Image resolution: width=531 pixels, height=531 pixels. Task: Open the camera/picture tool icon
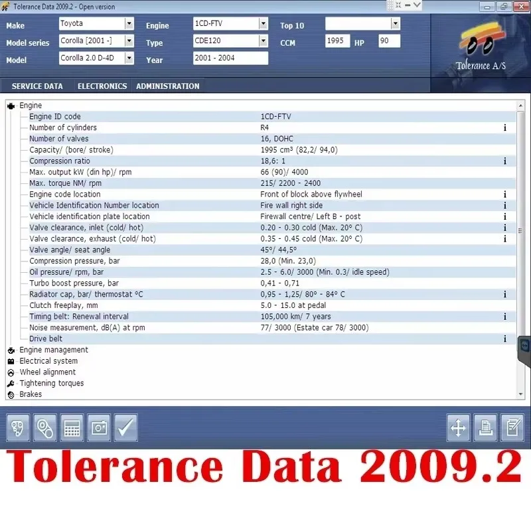pyautogui.click(x=99, y=427)
